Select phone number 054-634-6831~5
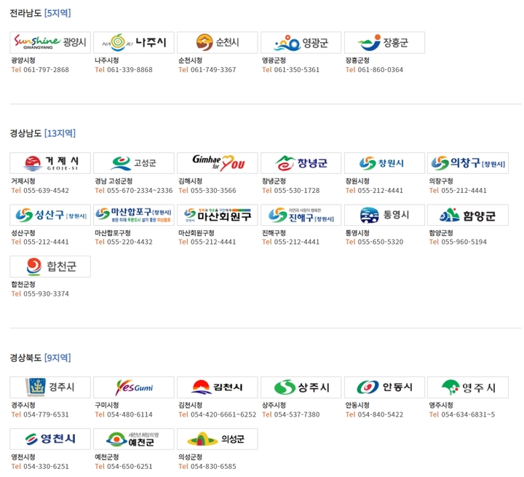 pos(468,414)
